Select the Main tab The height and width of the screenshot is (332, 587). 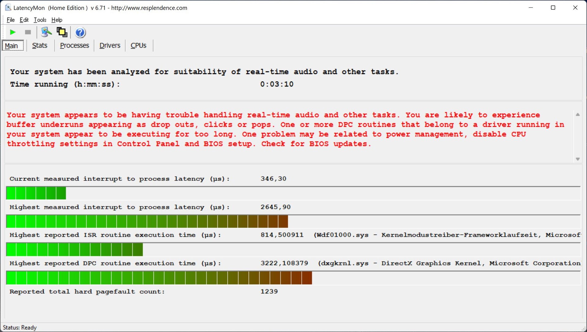(x=12, y=46)
